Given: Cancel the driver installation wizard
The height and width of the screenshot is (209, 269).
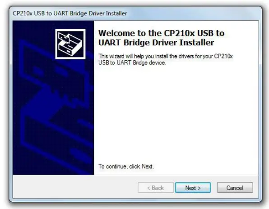Looking at the screenshot, I should (235, 187).
